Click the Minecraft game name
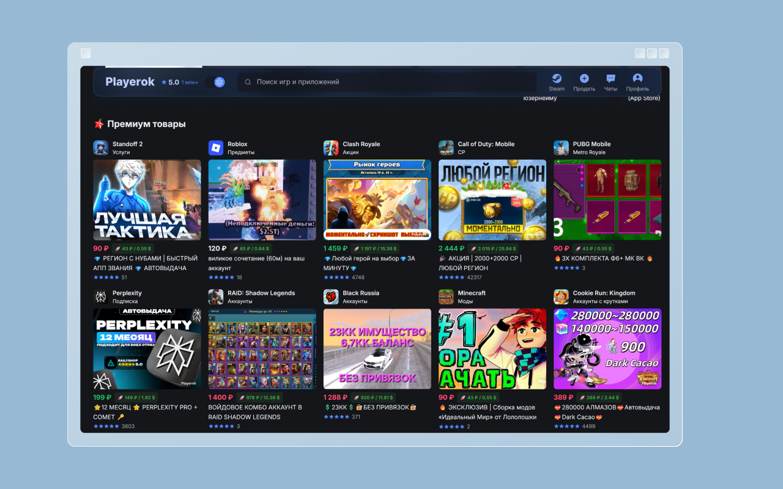783x489 pixels. point(472,293)
